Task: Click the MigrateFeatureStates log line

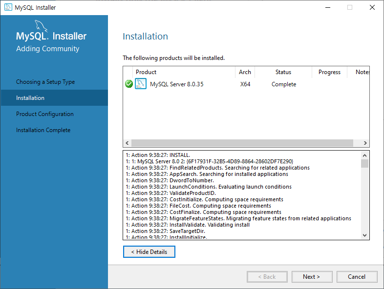Action: pyautogui.click(x=238, y=219)
